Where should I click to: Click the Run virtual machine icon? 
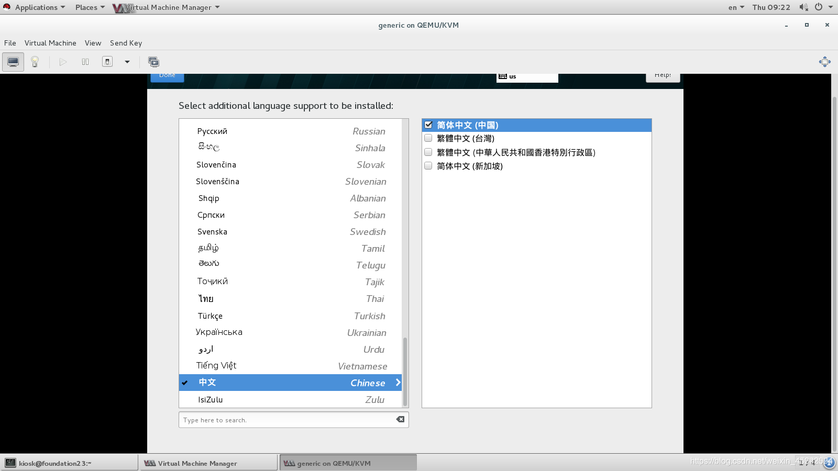click(63, 62)
